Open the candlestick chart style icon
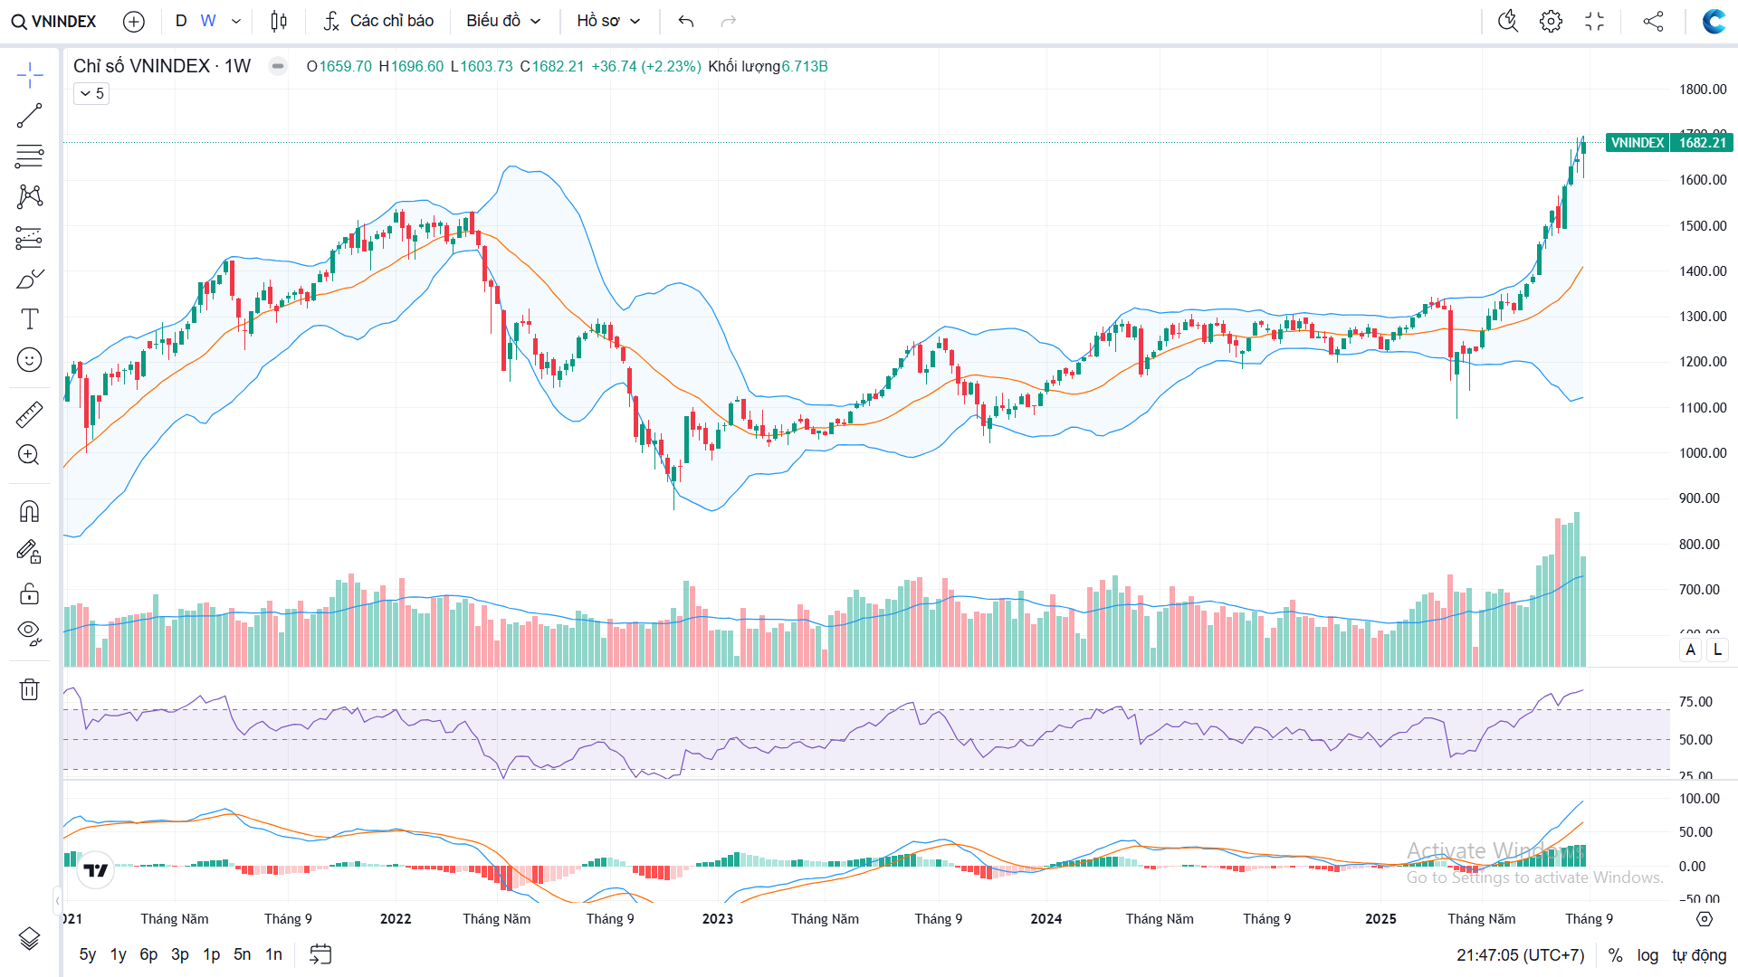1738x977 pixels. (279, 21)
